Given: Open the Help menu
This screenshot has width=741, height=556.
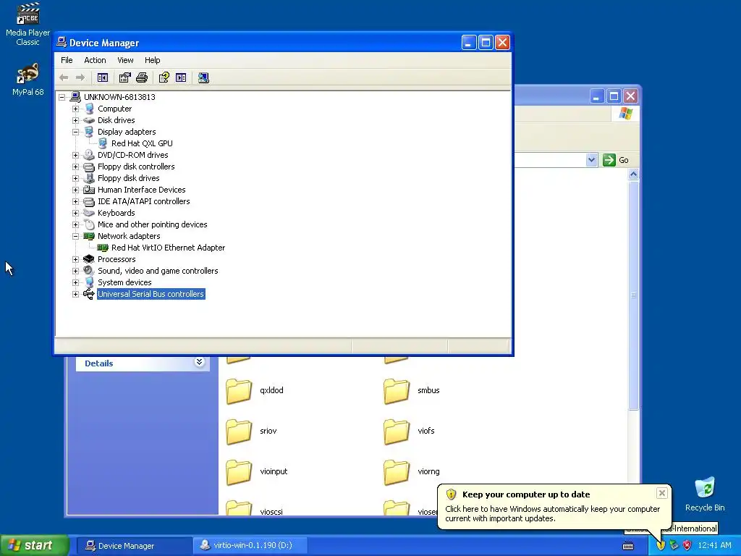Looking at the screenshot, I should [152, 60].
